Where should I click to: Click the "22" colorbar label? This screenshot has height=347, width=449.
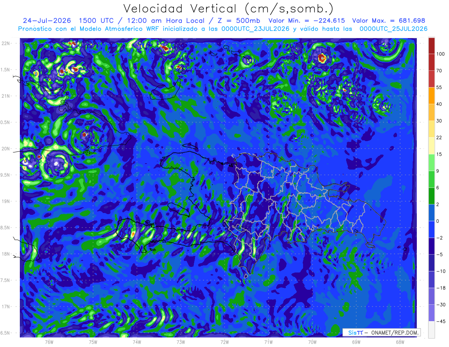pos(440,137)
